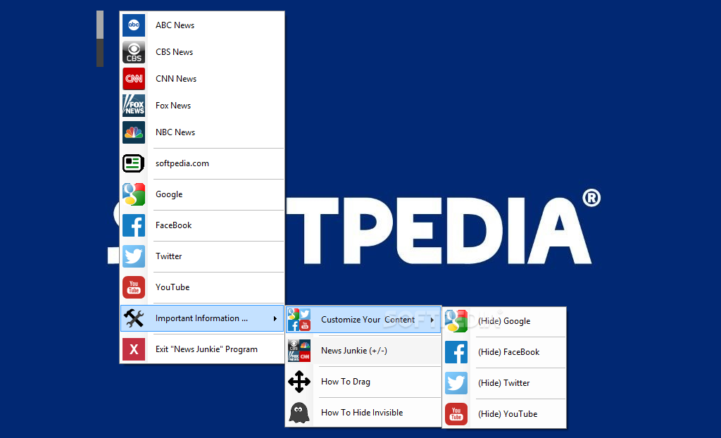The height and width of the screenshot is (438, 721).
Task: Click the Twitter bird icon in main menu
Action: [x=134, y=256]
